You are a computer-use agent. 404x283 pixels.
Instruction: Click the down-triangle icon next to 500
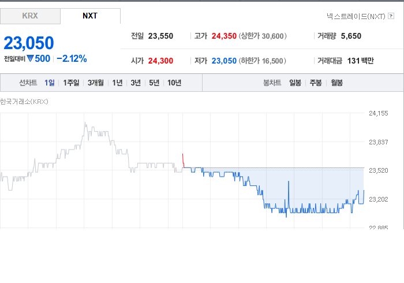click(30, 59)
